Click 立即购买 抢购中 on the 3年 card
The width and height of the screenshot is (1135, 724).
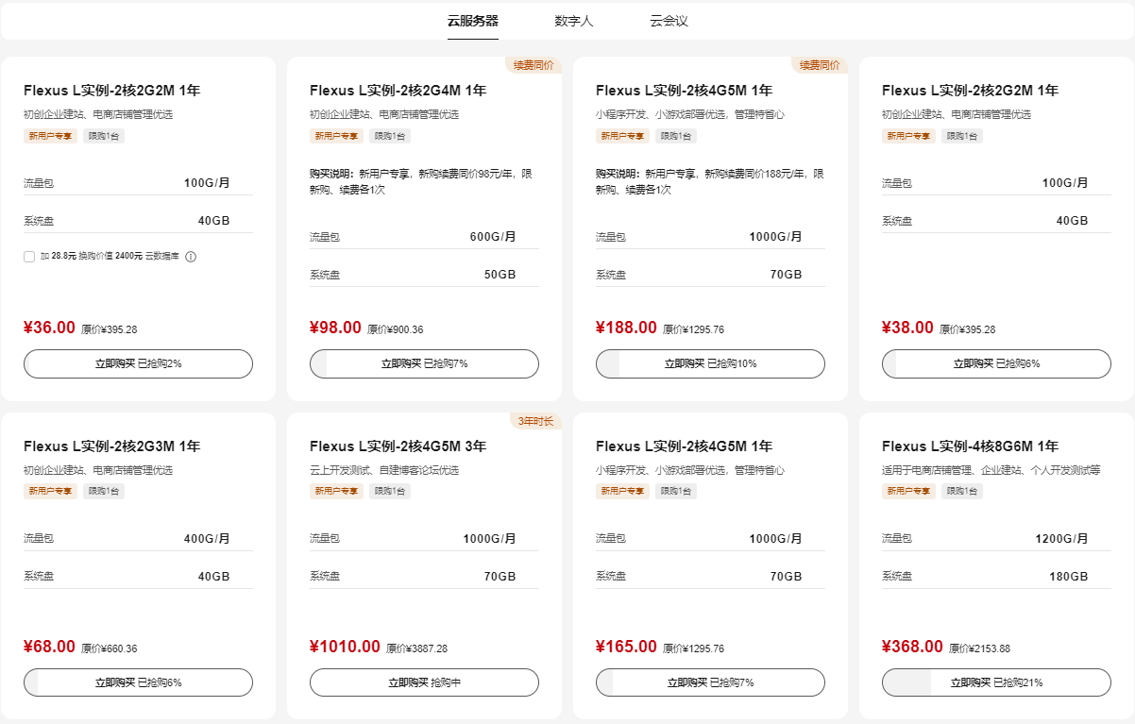tap(424, 682)
